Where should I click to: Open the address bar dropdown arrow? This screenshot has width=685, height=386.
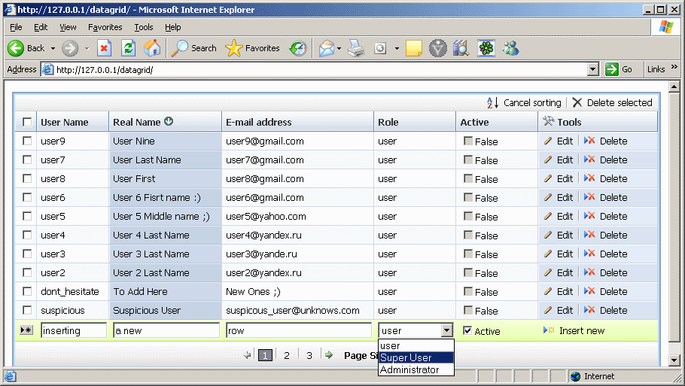point(593,69)
